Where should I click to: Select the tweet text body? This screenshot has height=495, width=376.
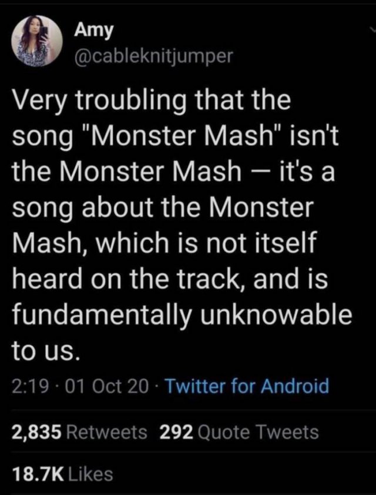tap(182, 225)
